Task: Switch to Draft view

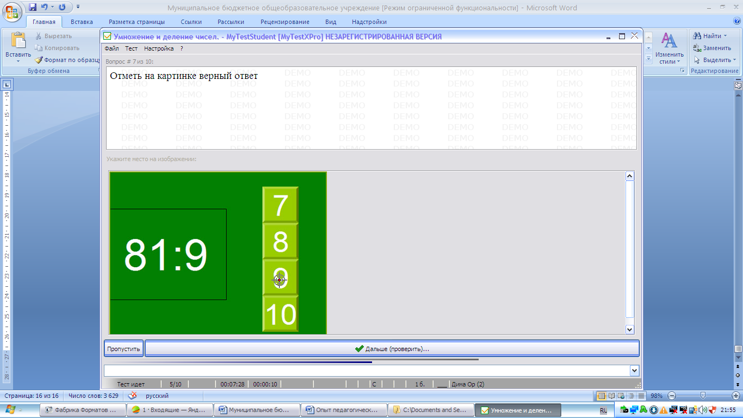Action: click(x=641, y=396)
